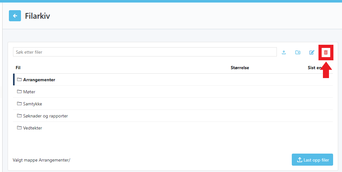Click the upload icon in the toolbar
342x172 pixels.
284,52
